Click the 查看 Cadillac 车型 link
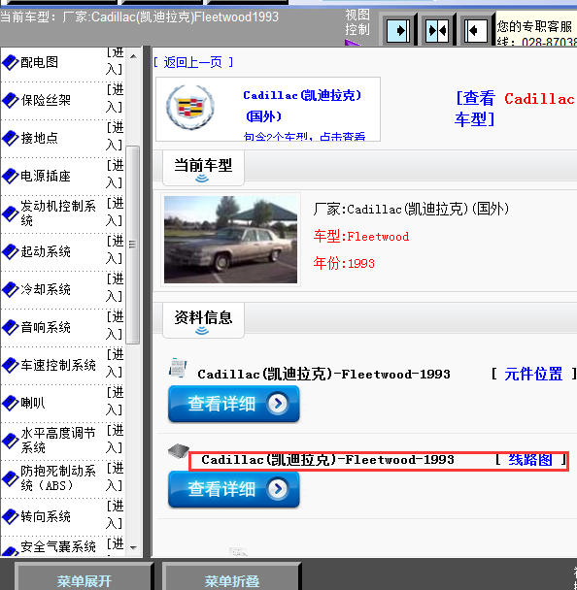577x590 pixels. click(x=515, y=109)
